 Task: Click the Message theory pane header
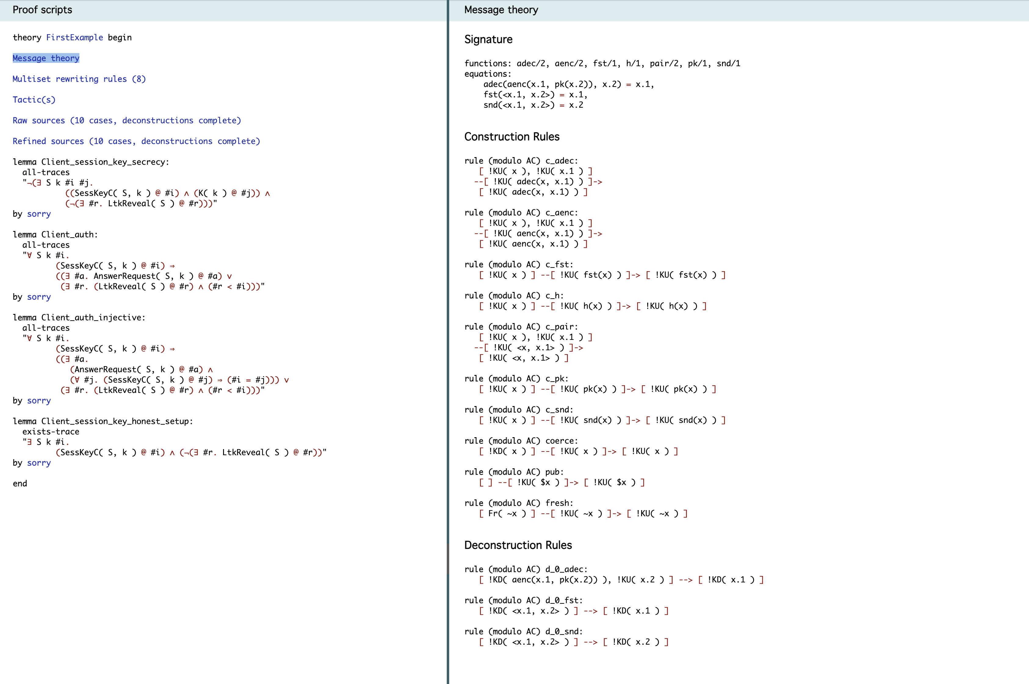(501, 9)
